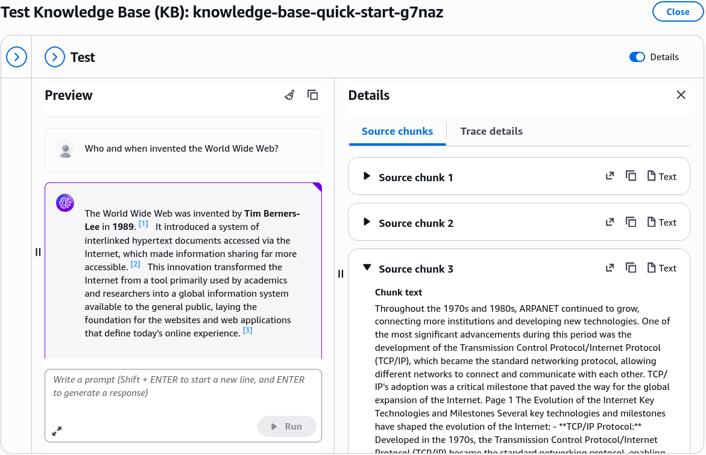
Task: Expand Source chunk 2
Action: [x=367, y=222]
